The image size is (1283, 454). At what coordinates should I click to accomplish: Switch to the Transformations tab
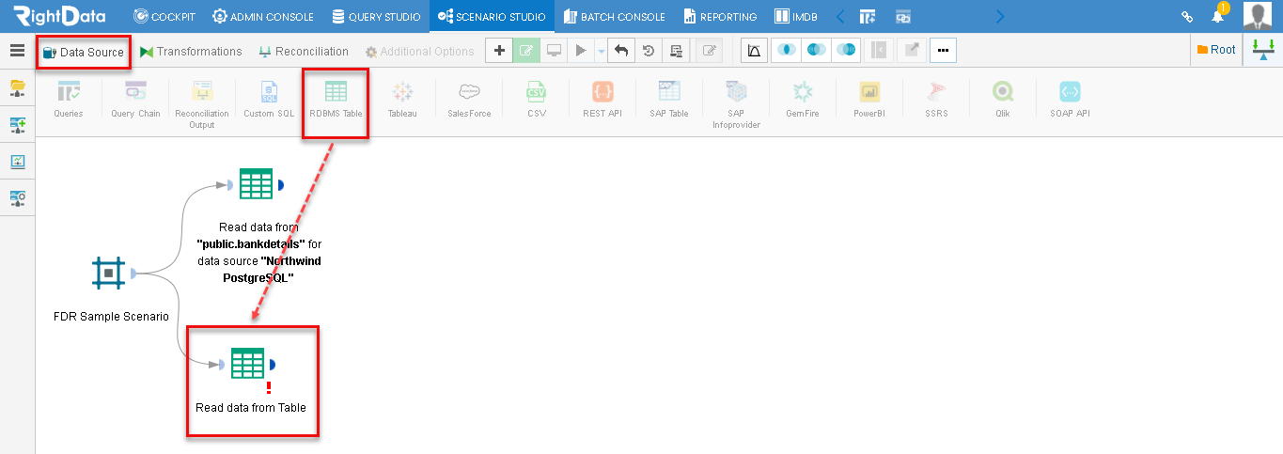(x=191, y=52)
